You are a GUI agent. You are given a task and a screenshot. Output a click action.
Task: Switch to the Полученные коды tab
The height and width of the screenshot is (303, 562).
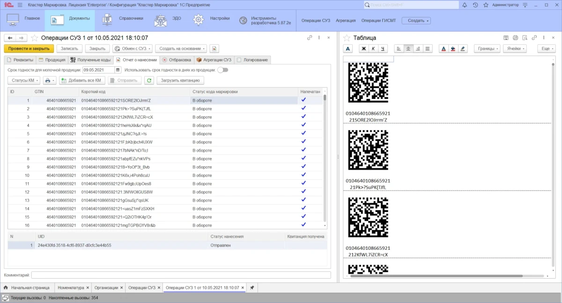[91, 60]
